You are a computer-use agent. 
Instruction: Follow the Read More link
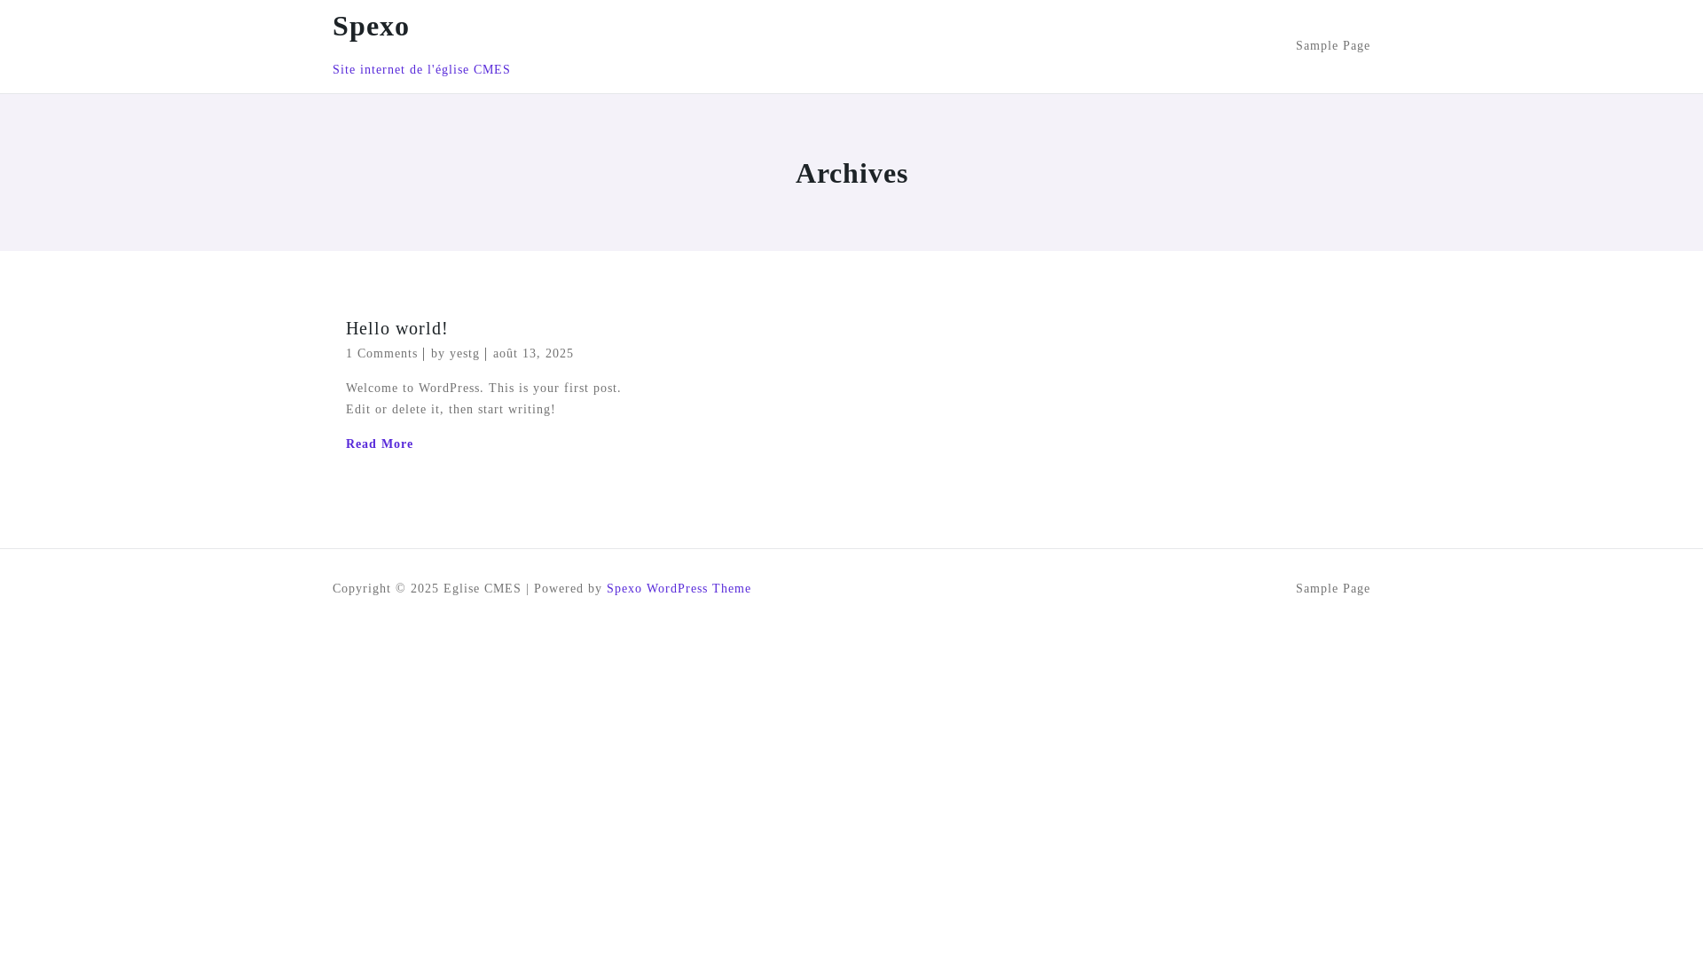(380, 444)
